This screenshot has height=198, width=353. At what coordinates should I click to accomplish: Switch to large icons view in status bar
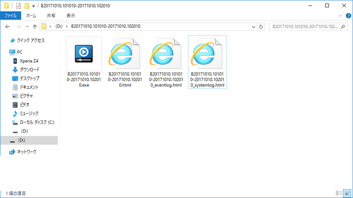[347, 193]
